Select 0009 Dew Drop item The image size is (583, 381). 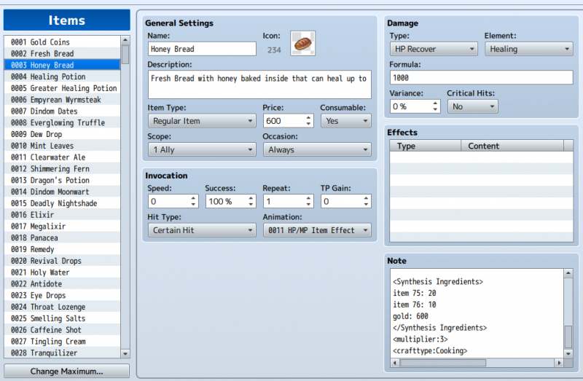(x=62, y=134)
